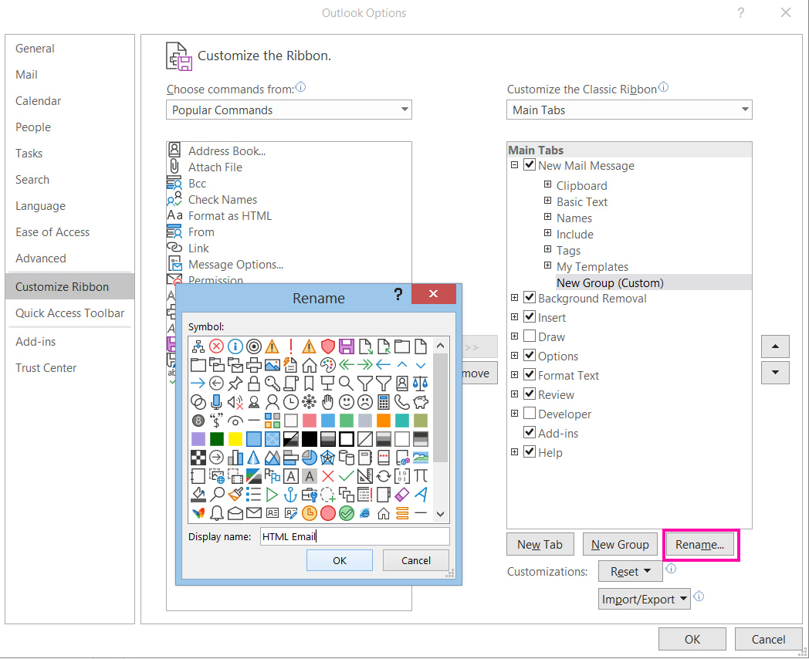Pick the orange color square symbol
Image resolution: width=809 pixels, height=659 pixels.
tap(384, 421)
